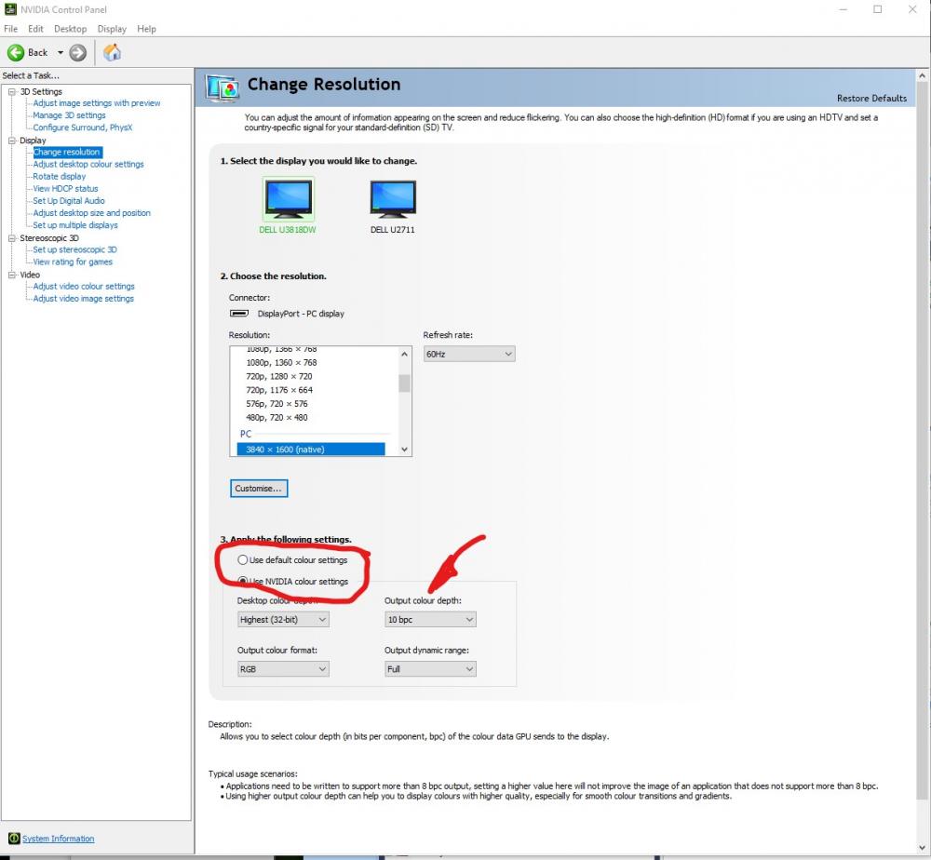Open the File menu
931x860 pixels.
(x=10, y=29)
